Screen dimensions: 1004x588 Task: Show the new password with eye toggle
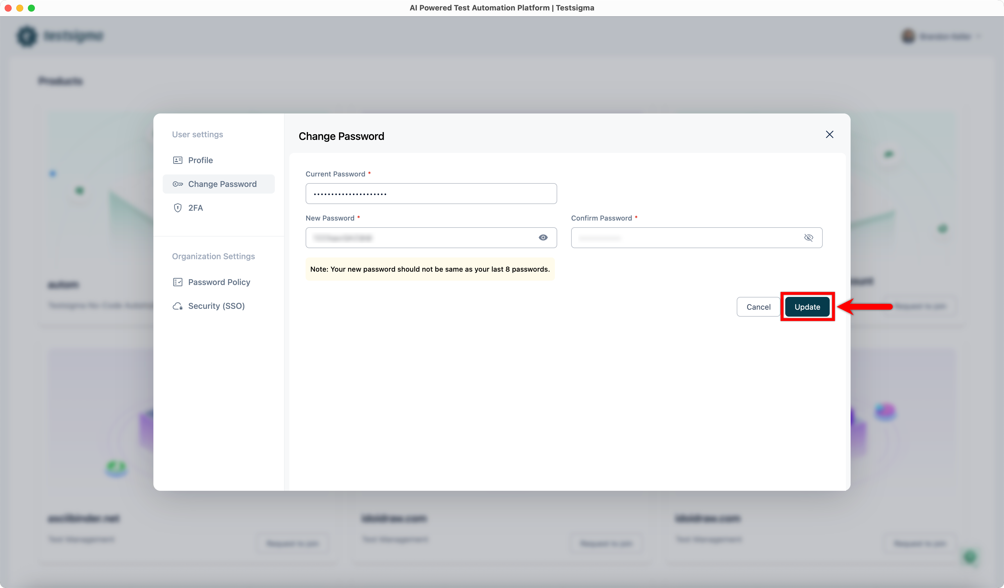[x=543, y=237]
